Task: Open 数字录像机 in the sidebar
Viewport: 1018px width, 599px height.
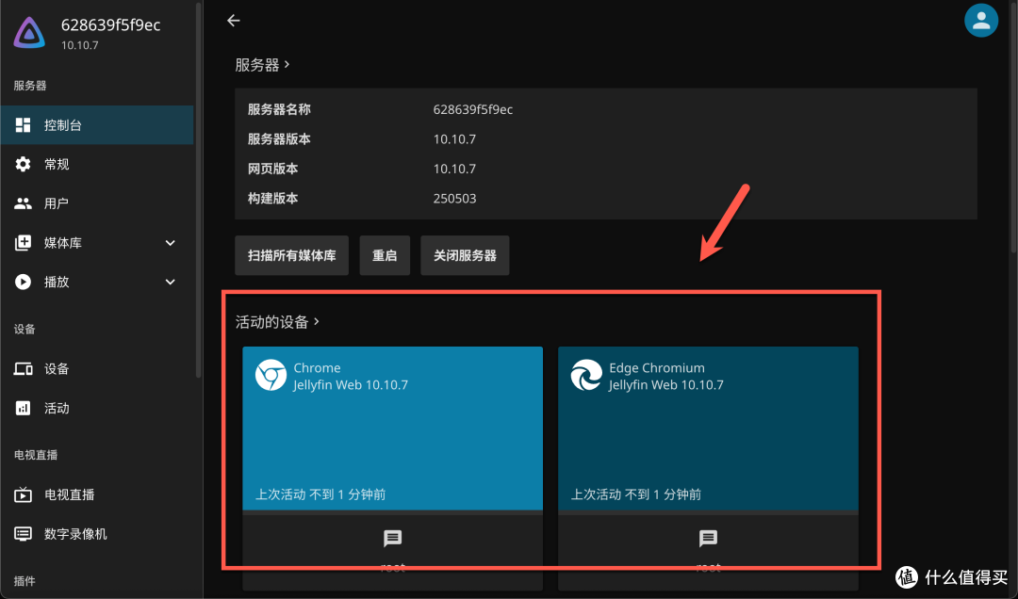Action: click(x=97, y=534)
